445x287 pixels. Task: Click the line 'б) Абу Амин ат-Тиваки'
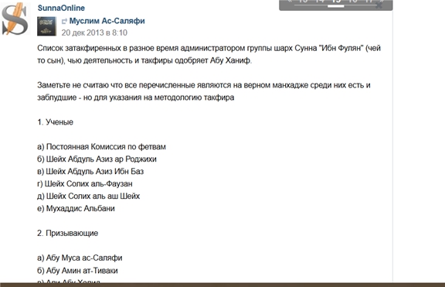(x=77, y=271)
